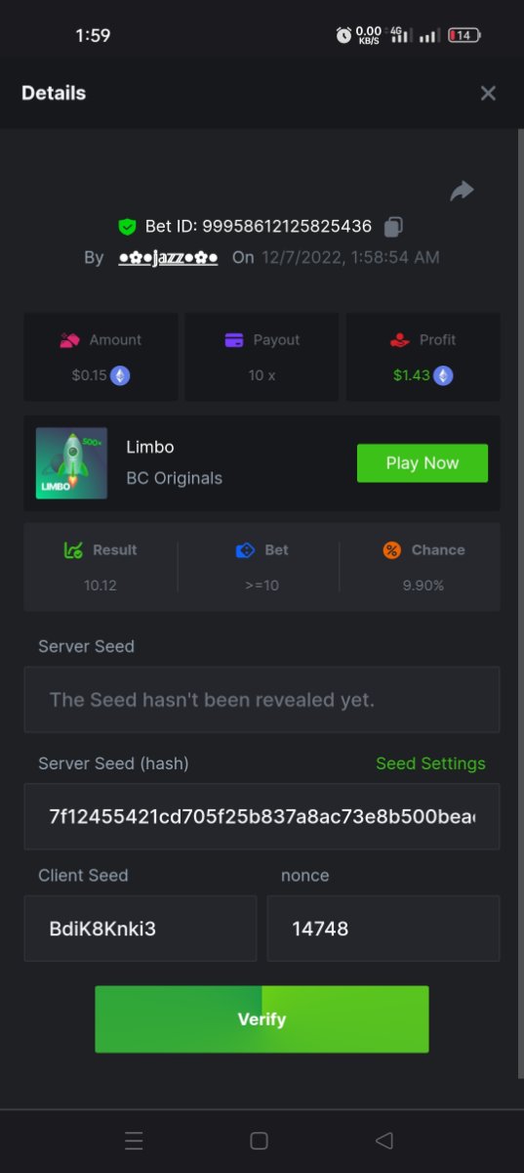This screenshot has width=524, height=1173.
Task: Tap the green verified shield icon
Action: pos(127,227)
